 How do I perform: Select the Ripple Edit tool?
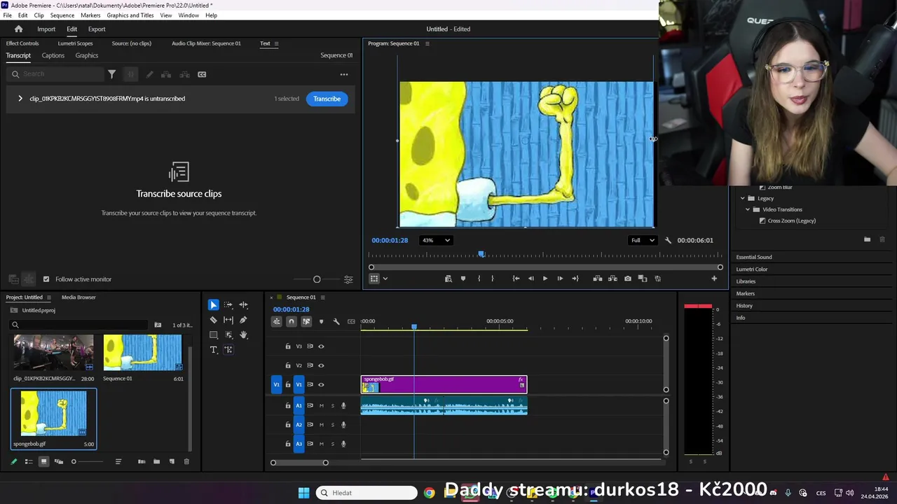tap(243, 305)
